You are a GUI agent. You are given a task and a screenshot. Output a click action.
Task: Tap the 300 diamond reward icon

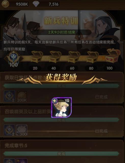coord(22,130)
